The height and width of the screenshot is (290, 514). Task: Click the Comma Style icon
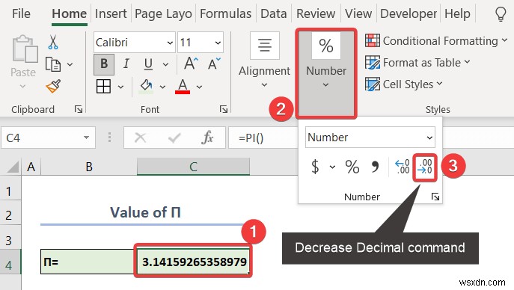pyautogui.click(x=375, y=167)
